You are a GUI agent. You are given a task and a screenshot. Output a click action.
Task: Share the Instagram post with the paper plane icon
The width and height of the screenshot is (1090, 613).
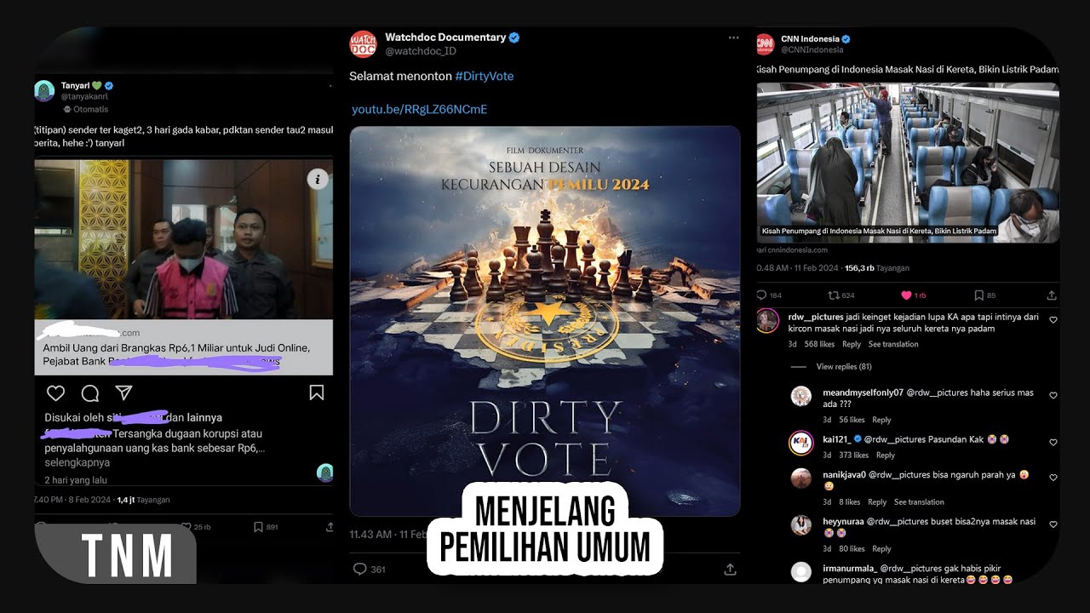tap(123, 392)
